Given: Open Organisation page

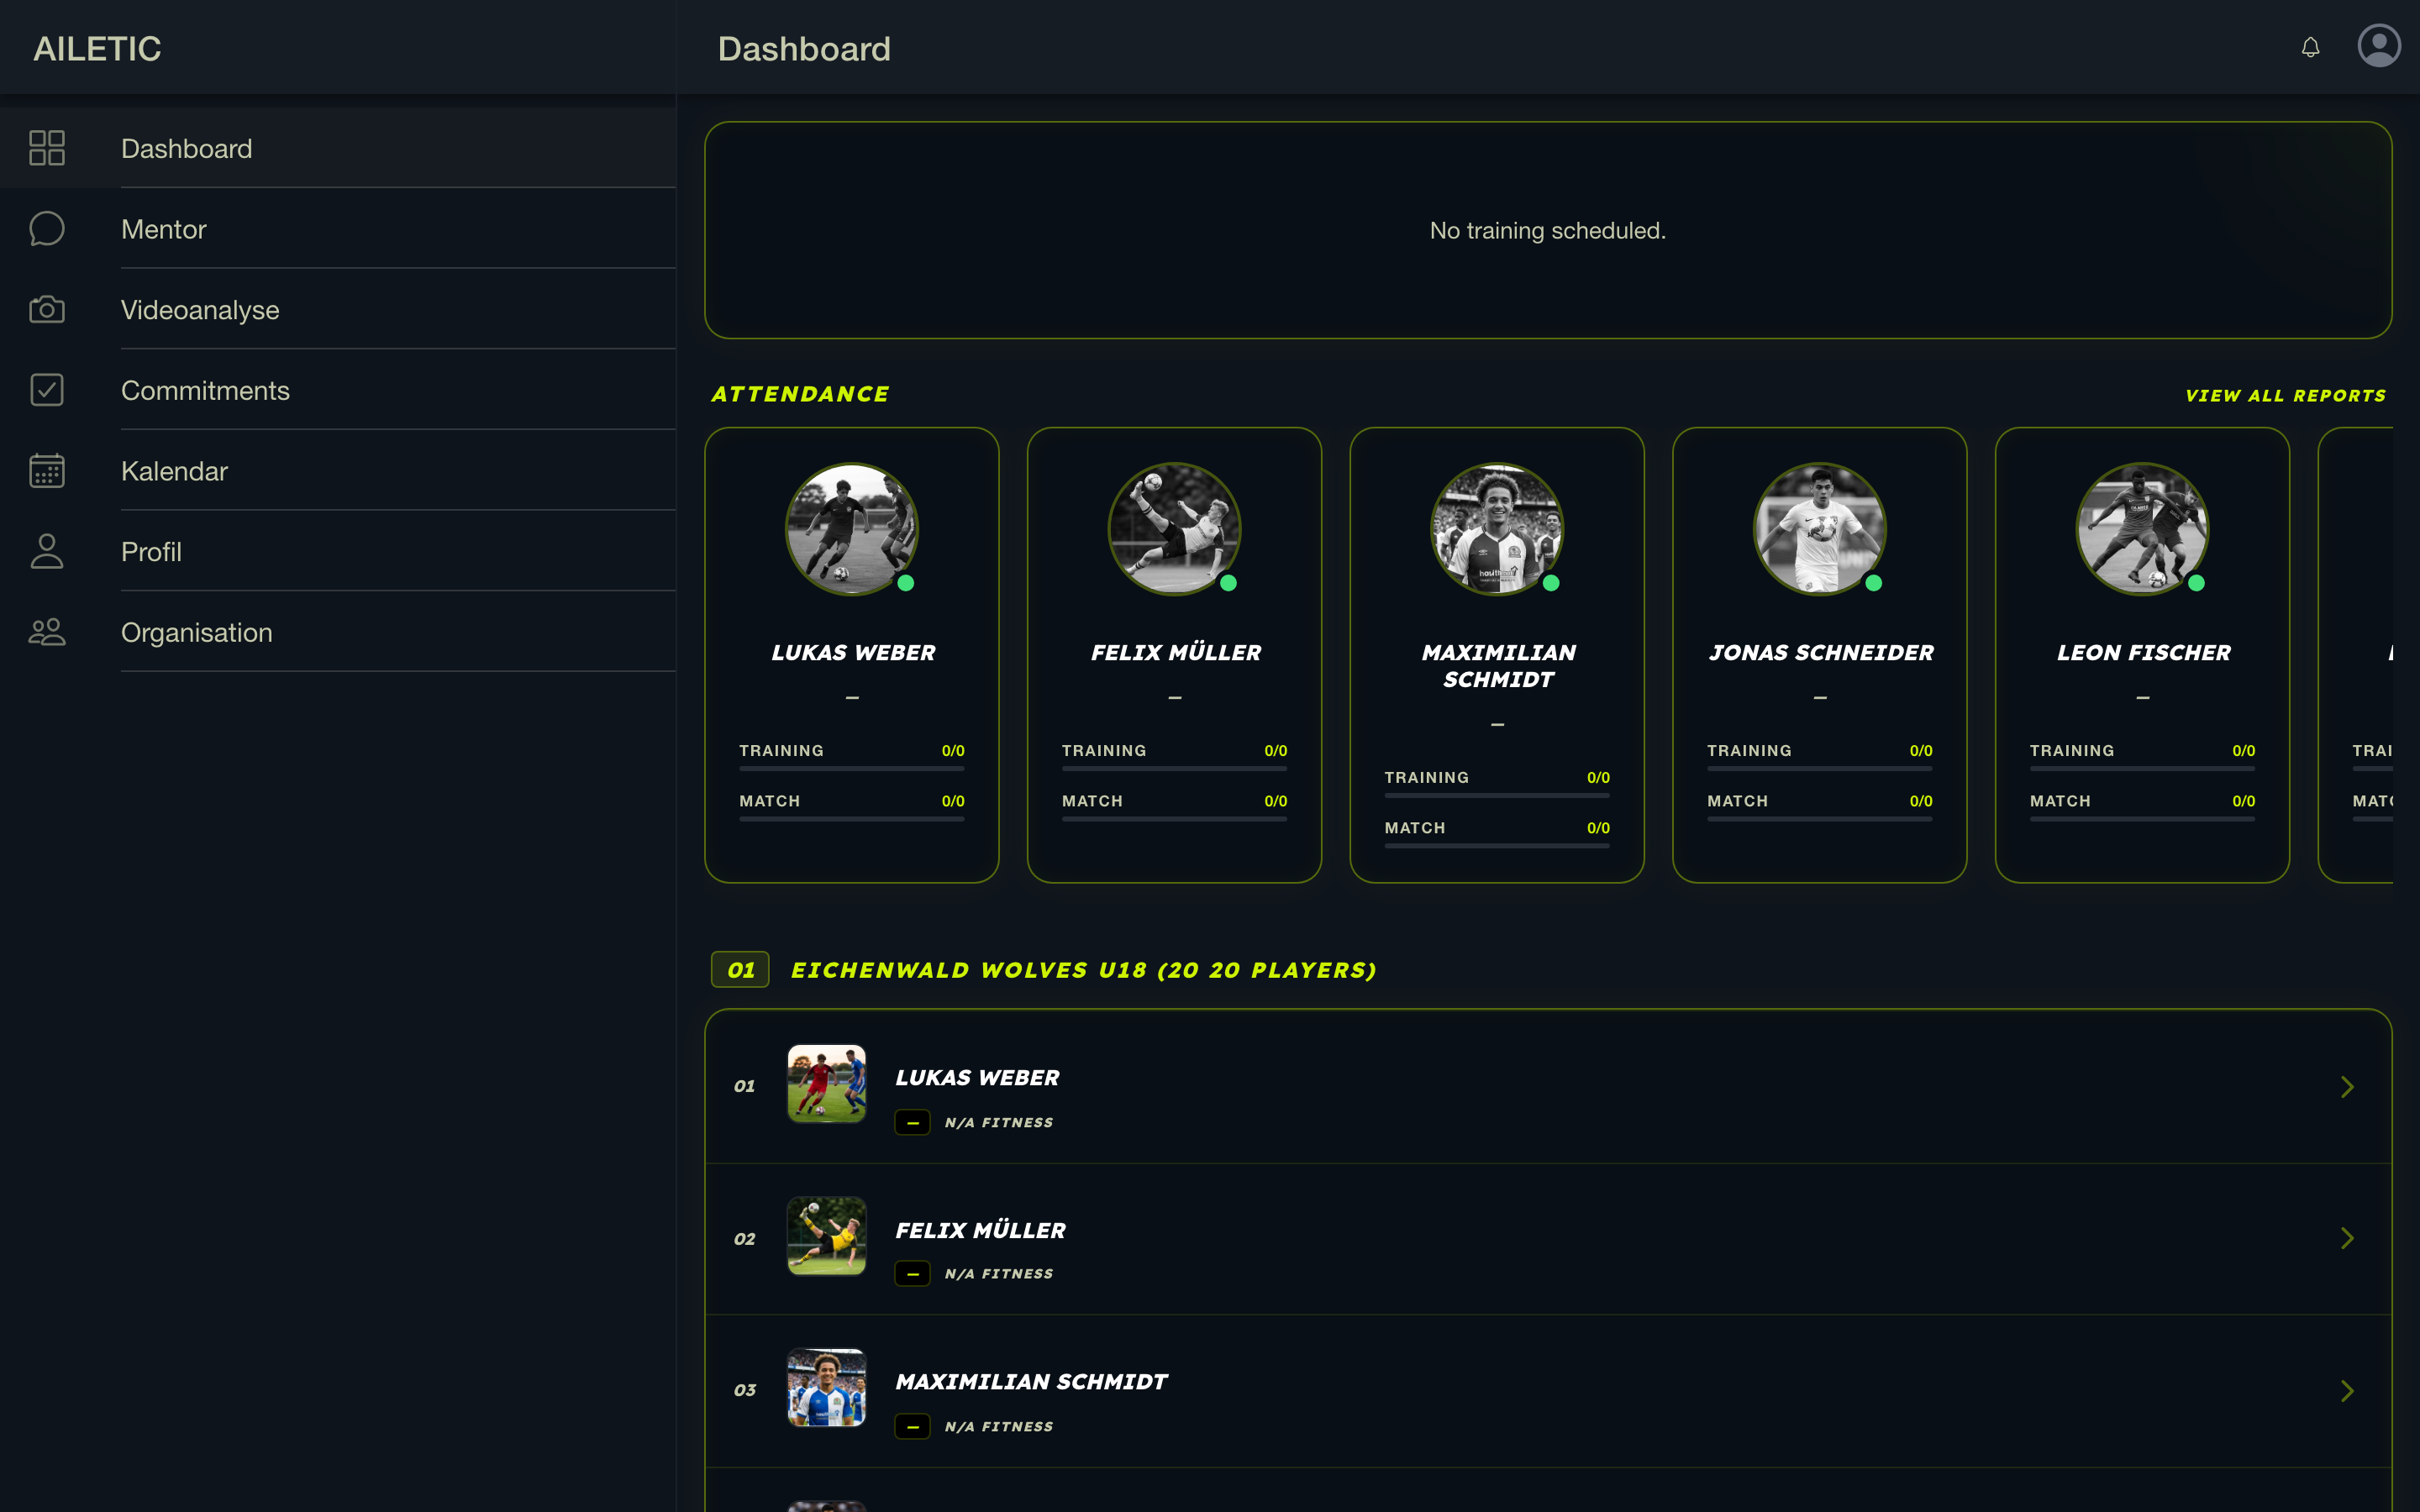Looking at the screenshot, I should 338,632.
